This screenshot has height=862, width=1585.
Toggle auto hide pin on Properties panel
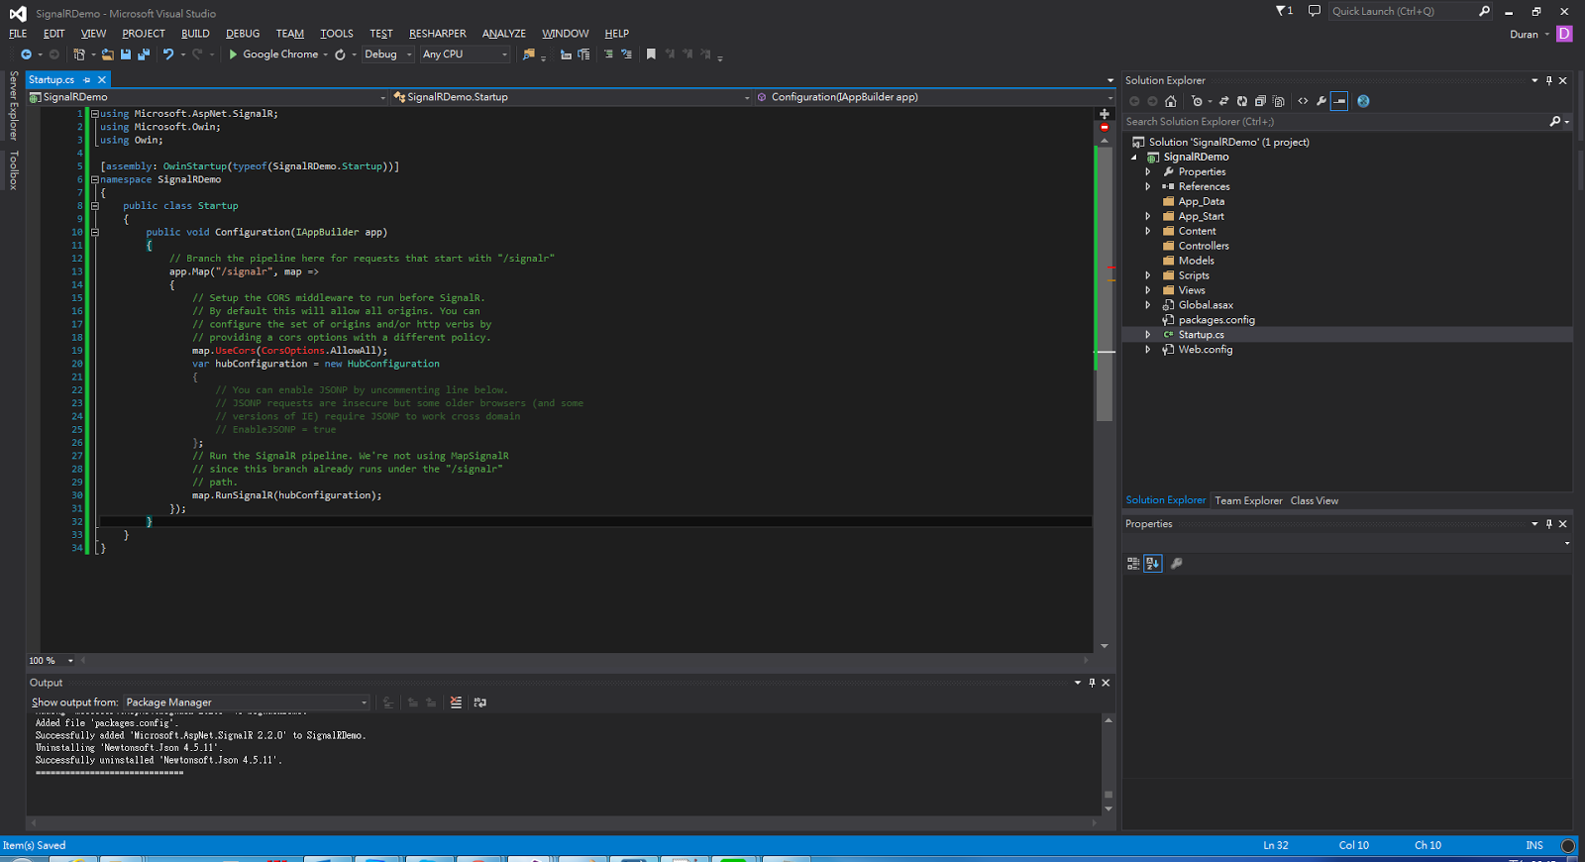click(x=1549, y=524)
